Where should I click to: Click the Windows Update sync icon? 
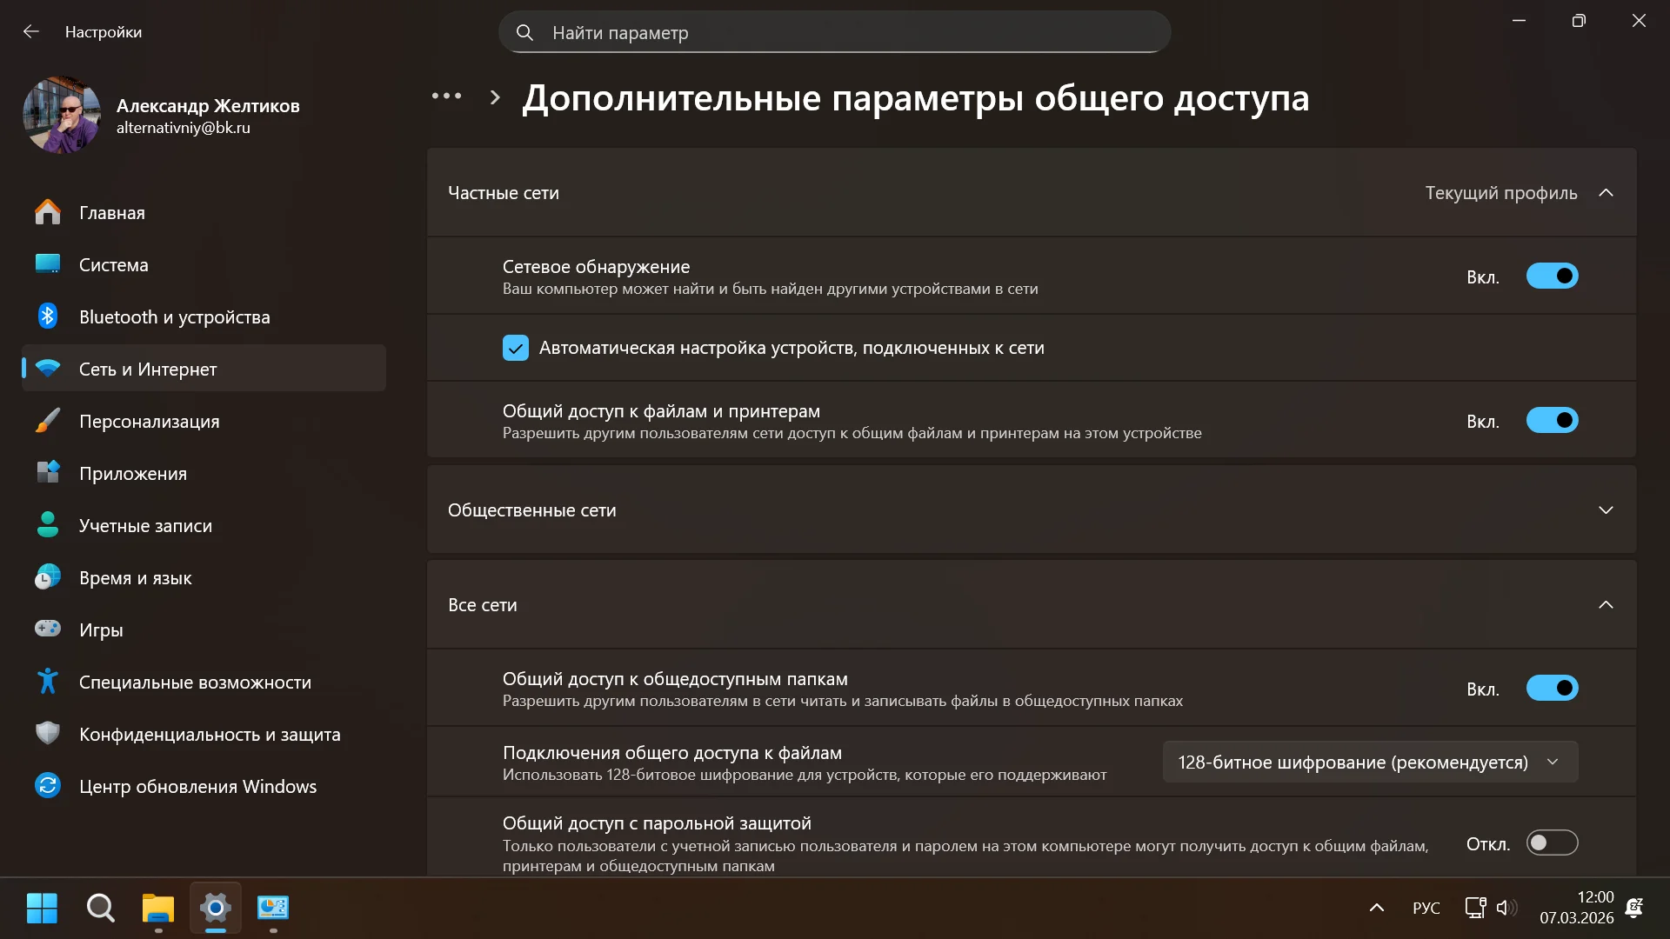point(48,786)
